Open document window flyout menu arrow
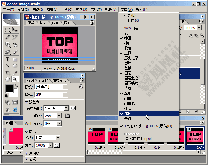The height and width of the screenshot is (165, 208). coord(92,23)
